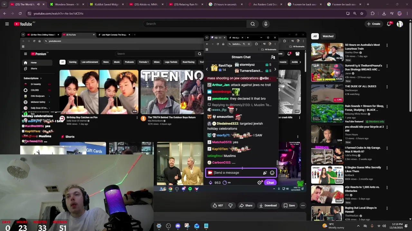
Task: Toggle the microphone icon in system tray
Action: tap(372, 226)
